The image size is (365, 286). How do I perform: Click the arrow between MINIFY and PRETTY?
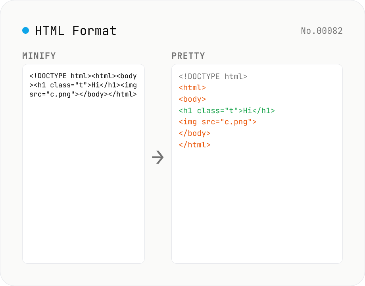coord(158,157)
